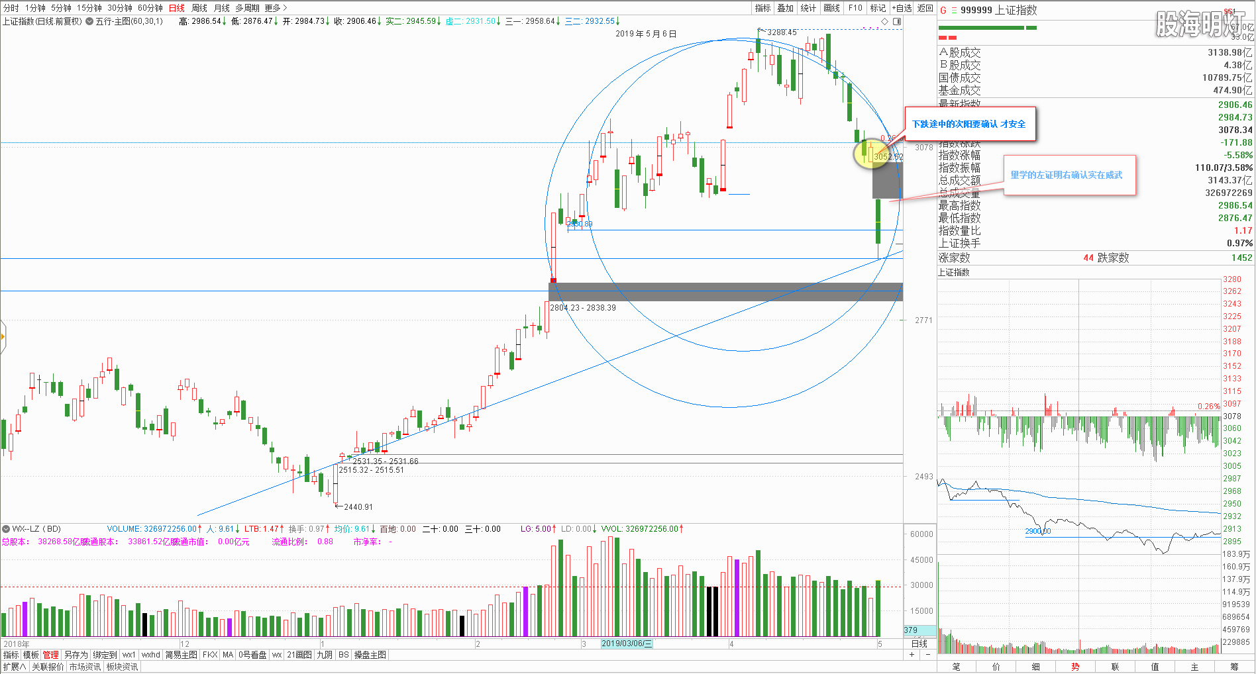Switch to 月线 monthly period
Screen dimensions: 1256x674
tap(222, 8)
